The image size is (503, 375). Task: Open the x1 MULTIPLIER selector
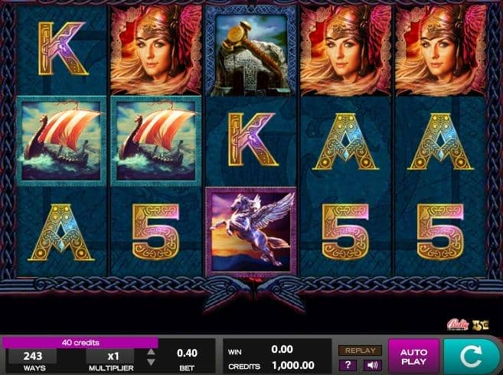pyautogui.click(x=111, y=360)
